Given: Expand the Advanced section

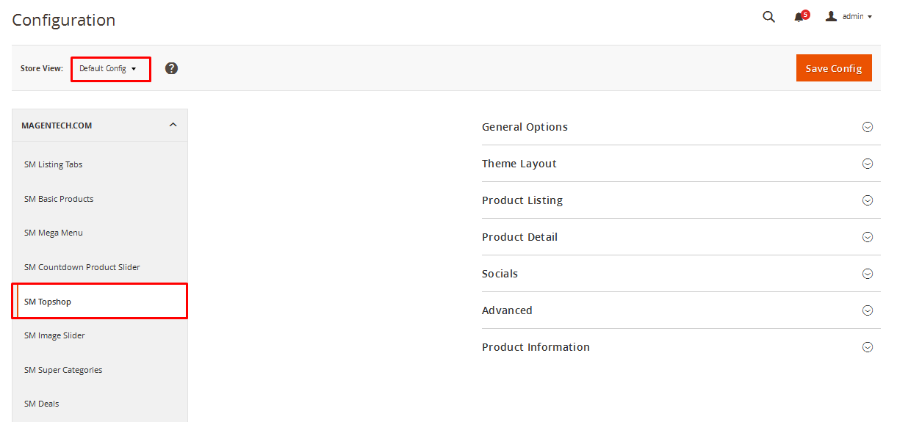Looking at the screenshot, I should [x=681, y=310].
